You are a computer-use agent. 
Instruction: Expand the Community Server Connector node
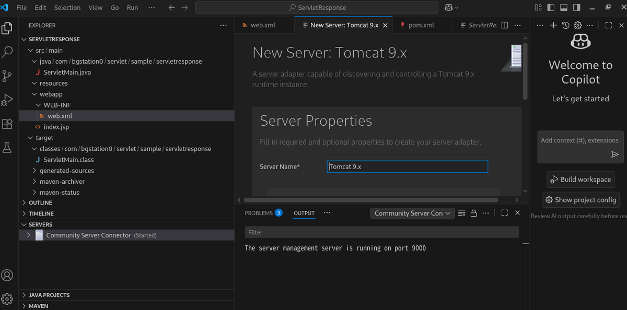pyautogui.click(x=28, y=235)
